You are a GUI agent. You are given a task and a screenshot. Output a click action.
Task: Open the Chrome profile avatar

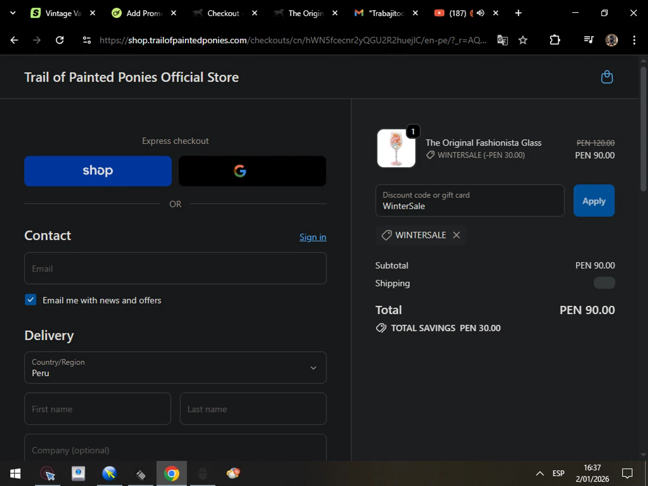click(x=611, y=40)
